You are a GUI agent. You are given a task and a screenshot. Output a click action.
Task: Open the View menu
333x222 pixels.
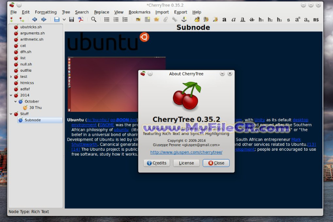pos(119,12)
